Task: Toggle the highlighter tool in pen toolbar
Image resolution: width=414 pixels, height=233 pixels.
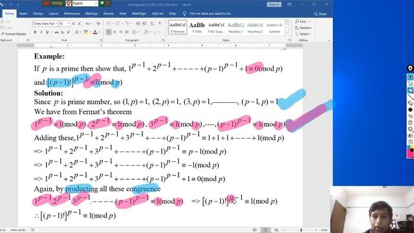Action: point(410,91)
